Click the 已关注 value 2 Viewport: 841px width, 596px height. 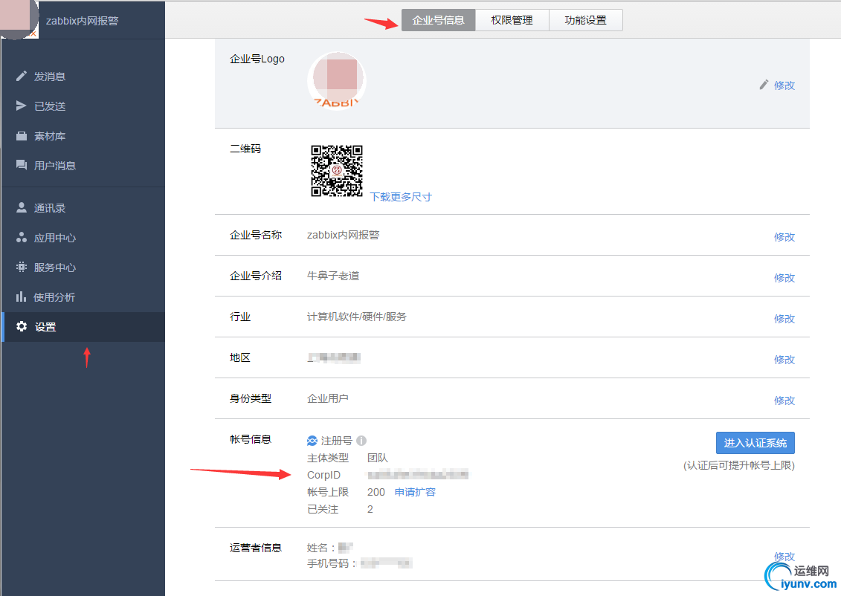370,509
